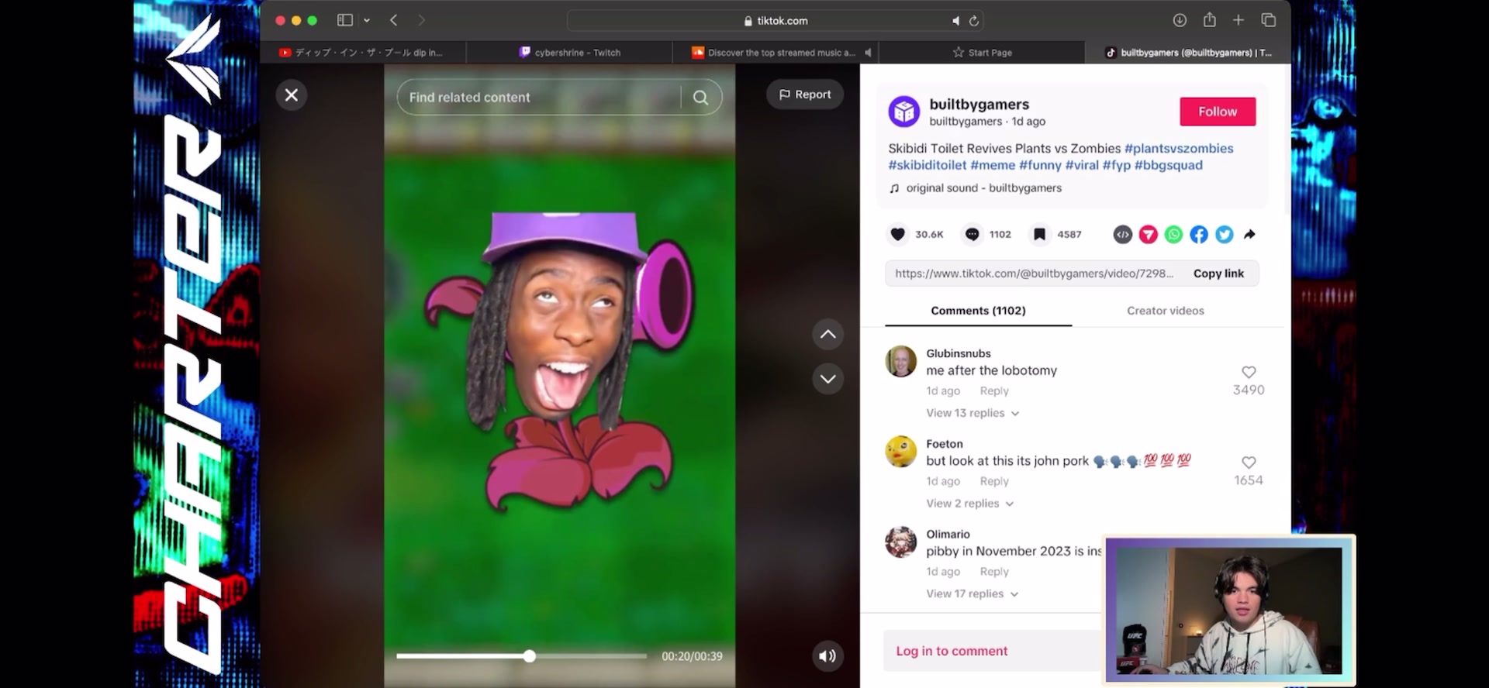Open Foeton's profile avatar
1489x688 pixels.
click(x=901, y=452)
